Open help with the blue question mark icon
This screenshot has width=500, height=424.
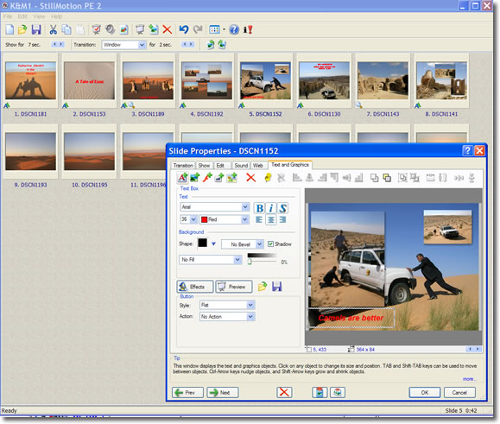(x=234, y=29)
